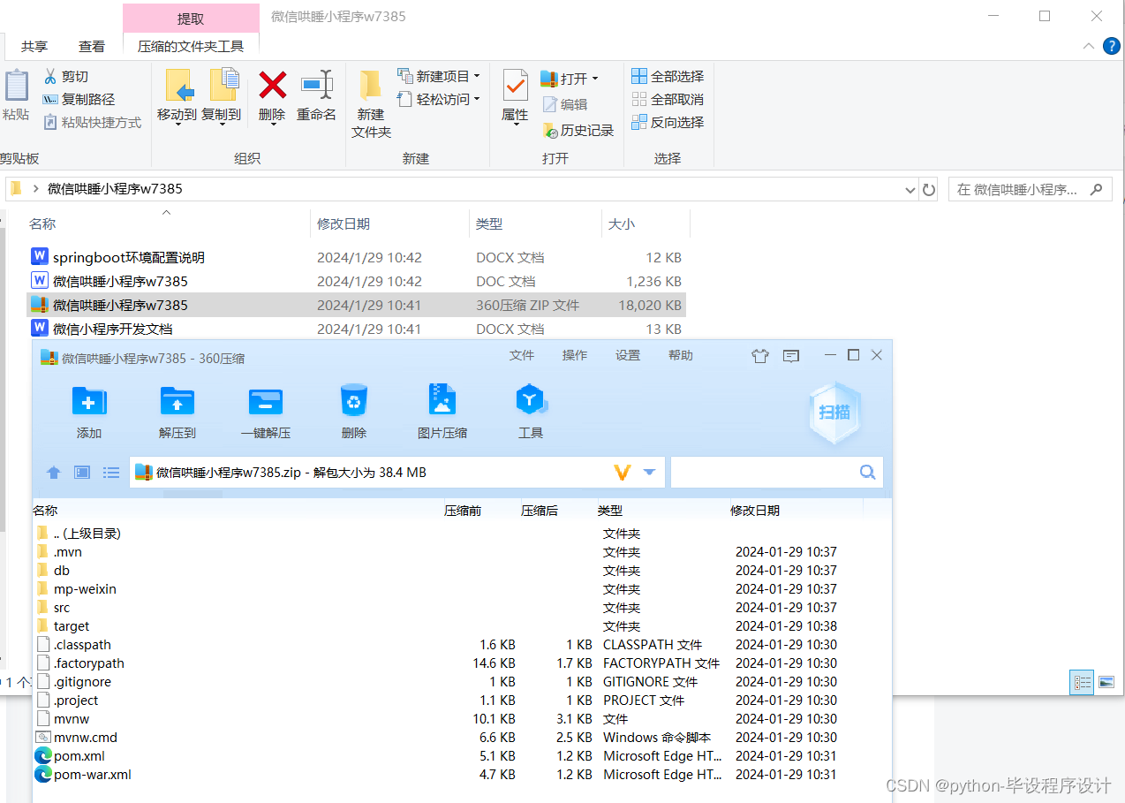Click the 扫描 scan hexagon button
The width and height of the screenshot is (1125, 803).
(834, 413)
